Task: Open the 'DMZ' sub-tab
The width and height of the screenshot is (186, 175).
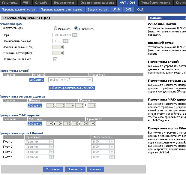Action: click(x=128, y=10)
